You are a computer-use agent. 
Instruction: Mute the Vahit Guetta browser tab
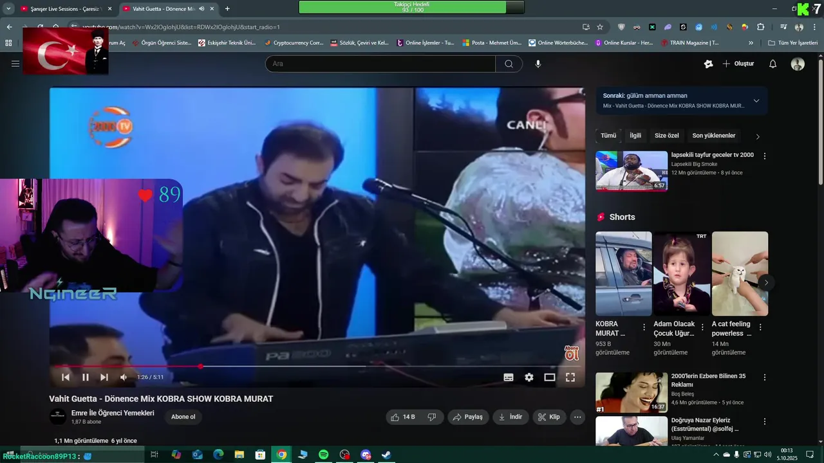201,9
